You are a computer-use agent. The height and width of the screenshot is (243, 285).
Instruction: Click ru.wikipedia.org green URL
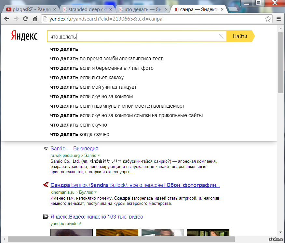click(65, 155)
